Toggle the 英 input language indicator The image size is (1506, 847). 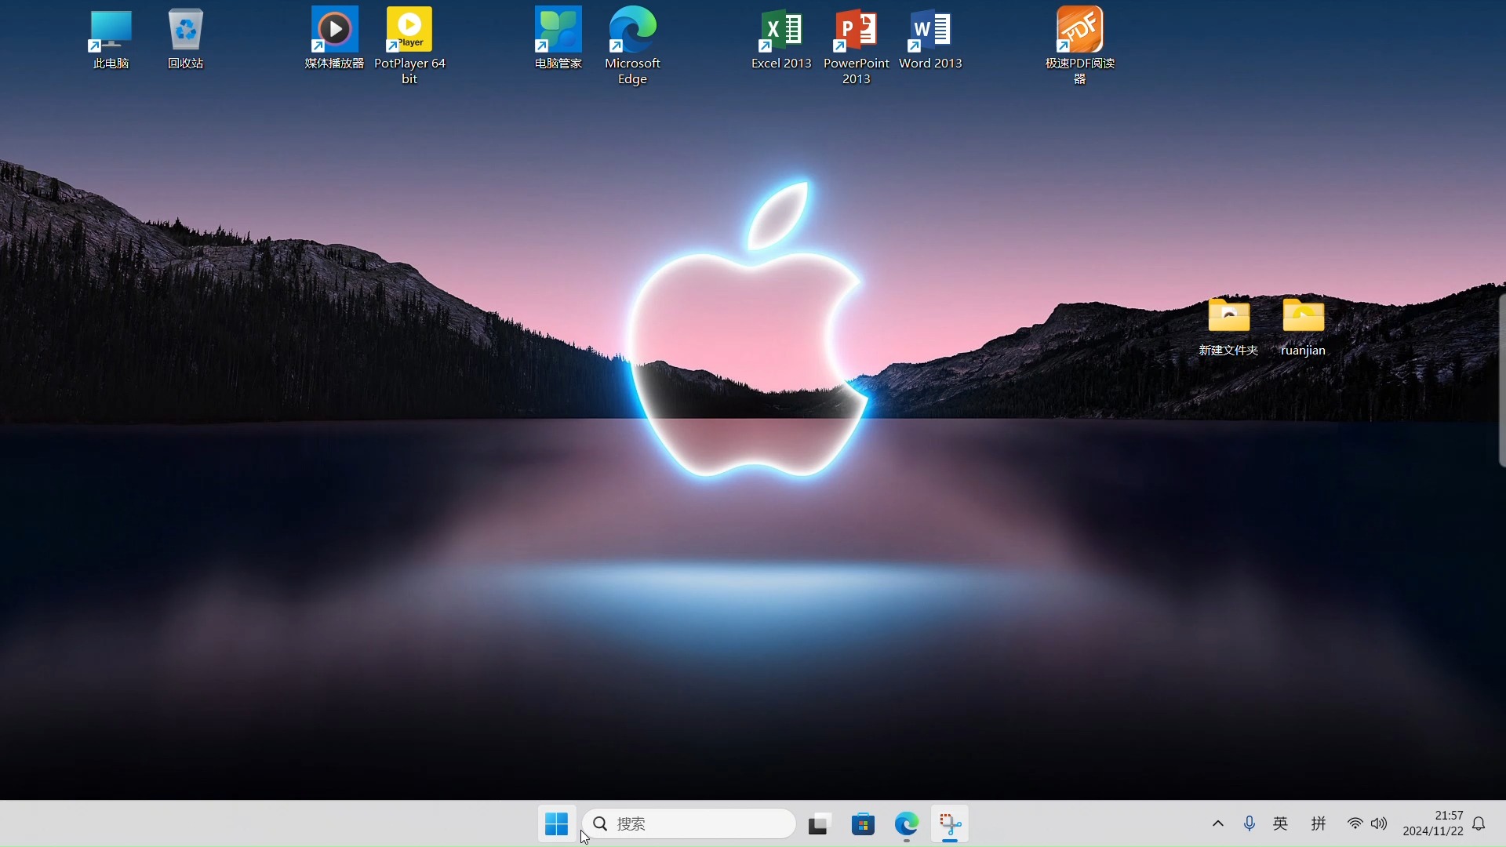tap(1281, 823)
